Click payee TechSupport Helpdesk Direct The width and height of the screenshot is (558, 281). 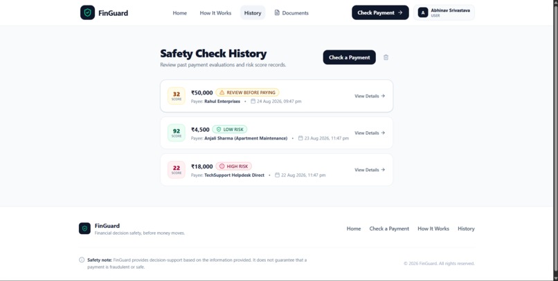tap(234, 175)
